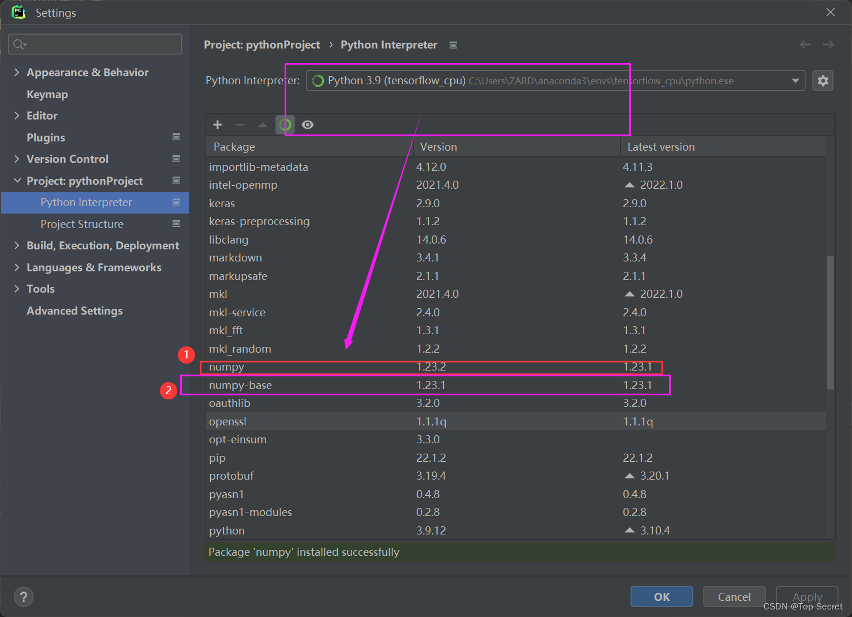Click the upgrade arrow beside python latest version

click(x=630, y=530)
